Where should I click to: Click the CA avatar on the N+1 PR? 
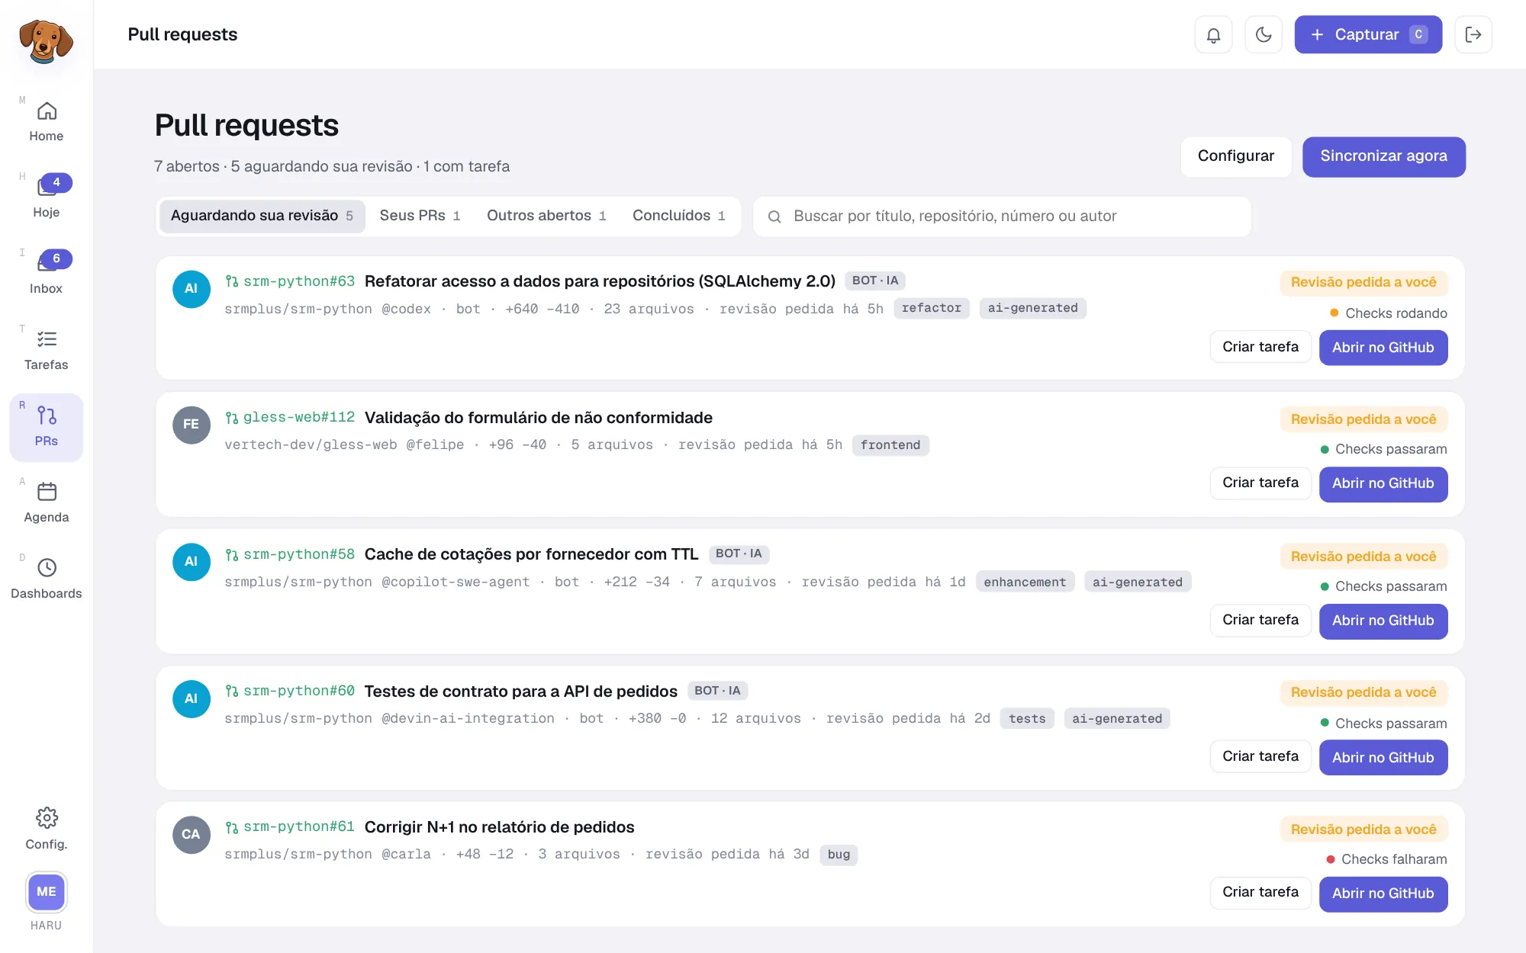pos(192,835)
